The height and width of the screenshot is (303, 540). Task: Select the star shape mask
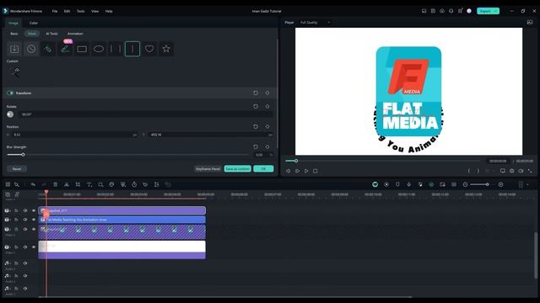tap(166, 49)
